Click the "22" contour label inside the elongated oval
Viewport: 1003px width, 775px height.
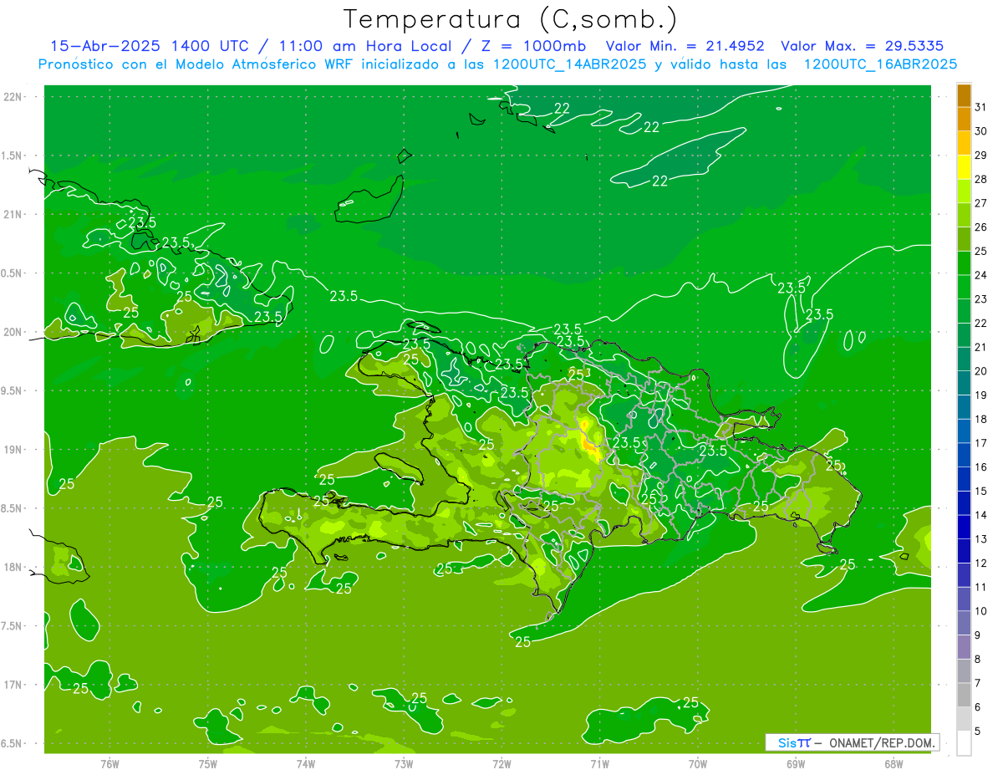(x=659, y=181)
